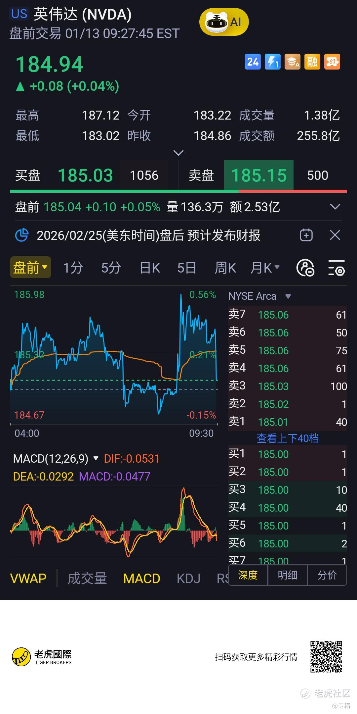This screenshot has width=357, height=714.
Task: Select the 卖7 185.06 order row
Action: [x=288, y=315]
